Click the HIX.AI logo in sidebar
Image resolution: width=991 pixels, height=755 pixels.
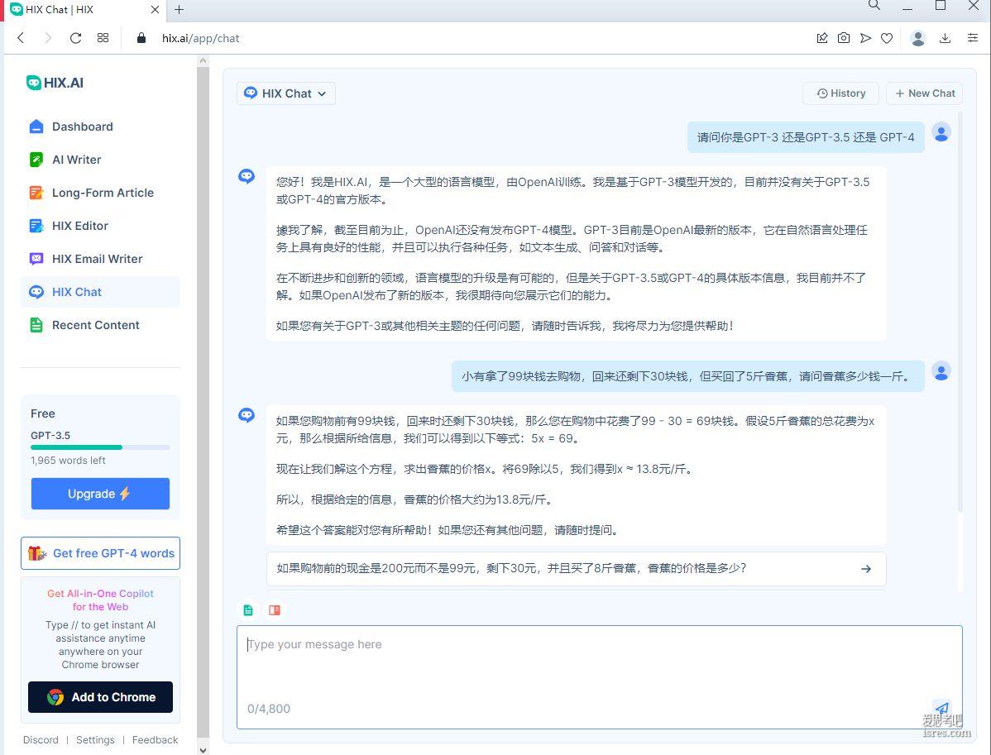click(55, 83)
